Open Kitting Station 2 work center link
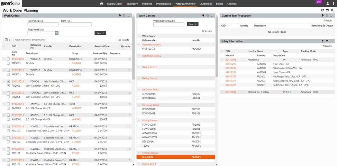The height and width of the screenshot is (166, 337). tap(151, 153)
